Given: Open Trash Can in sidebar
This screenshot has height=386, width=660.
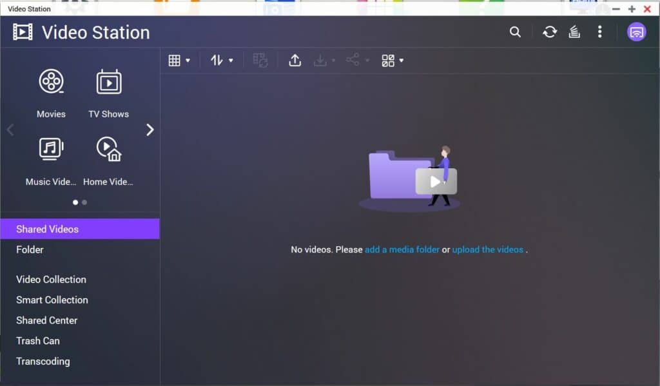Looking at the screenshot, I should click(x=80, y=340).
